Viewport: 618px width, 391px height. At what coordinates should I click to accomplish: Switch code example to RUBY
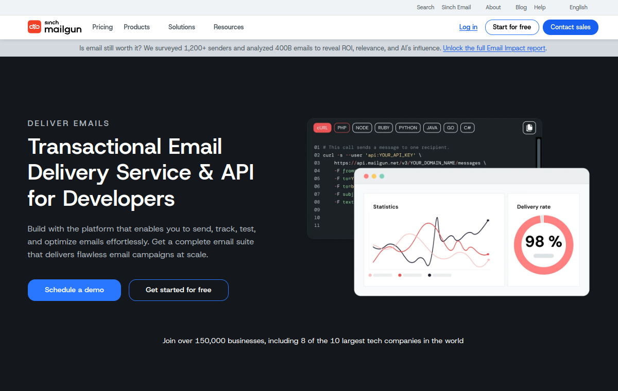tap(383, 128)
